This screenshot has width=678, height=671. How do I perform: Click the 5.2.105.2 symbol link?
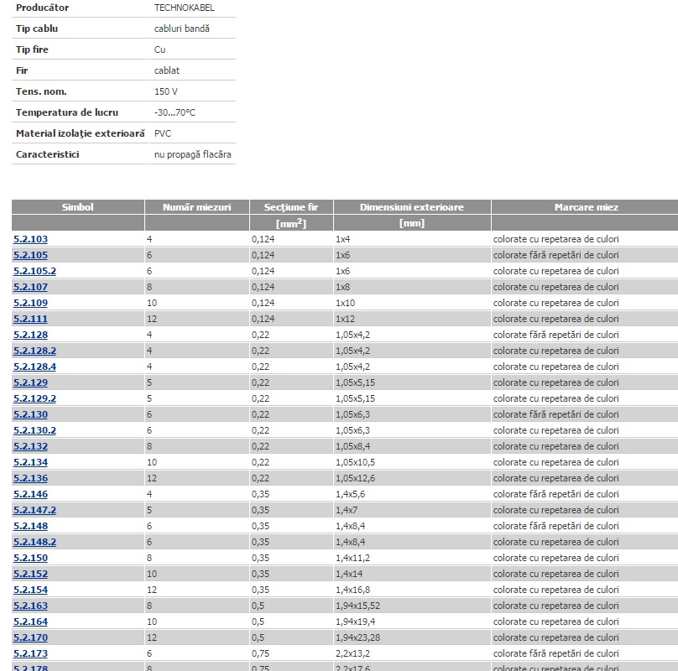pyautogui.click(x=34, y=271)
